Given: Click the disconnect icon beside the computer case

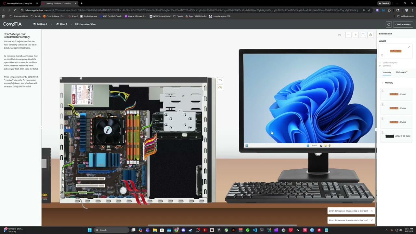Looking at the screenshot, I should 220,87.
